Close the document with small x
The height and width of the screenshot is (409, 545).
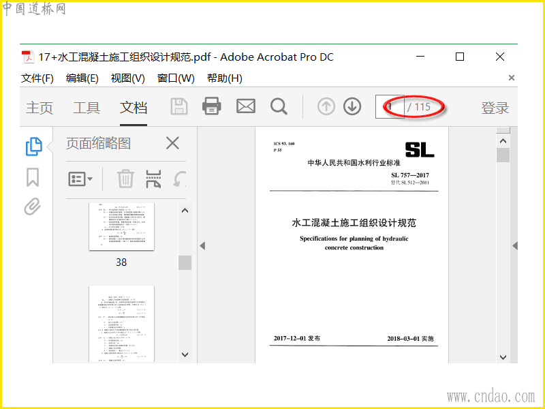(x=512, y=78)
